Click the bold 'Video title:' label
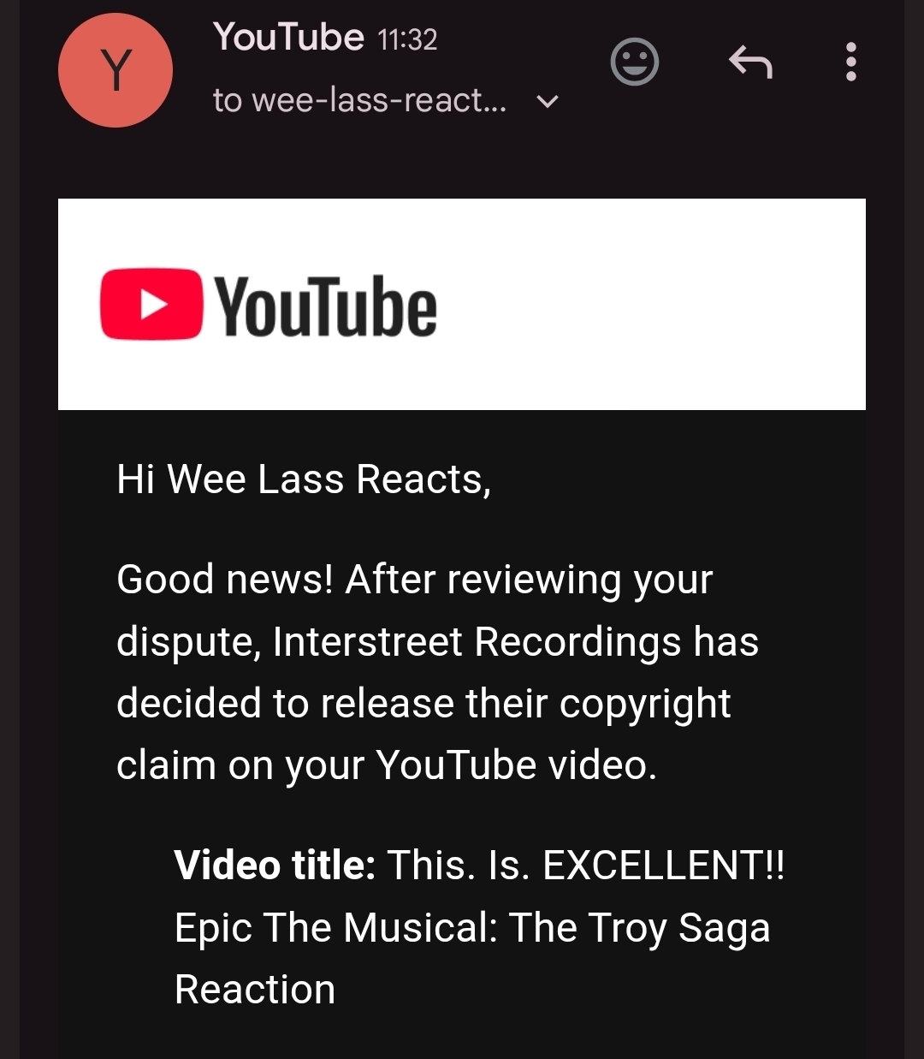Image resolution: width=924 pixels, height=1059 pixels. [x=275, y=866]
